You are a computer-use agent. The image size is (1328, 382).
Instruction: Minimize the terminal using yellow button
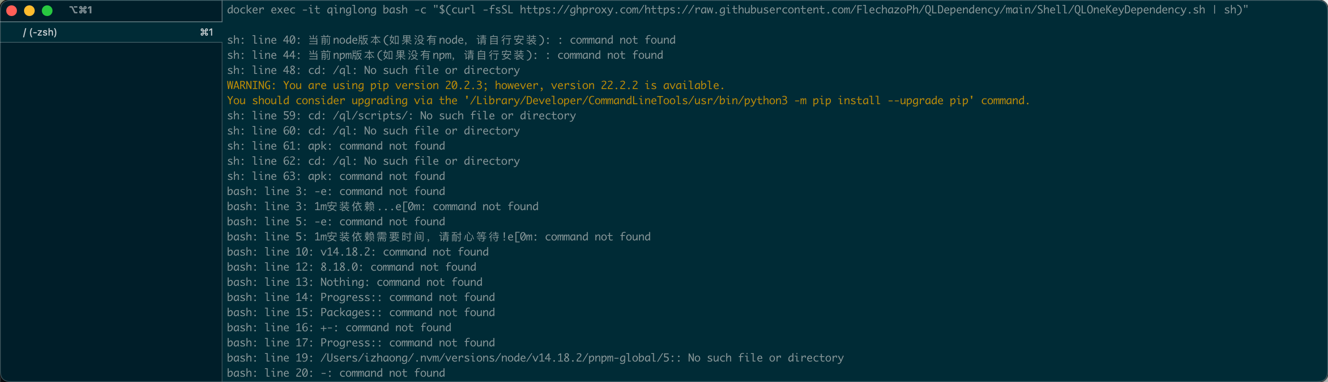[29, 10]
